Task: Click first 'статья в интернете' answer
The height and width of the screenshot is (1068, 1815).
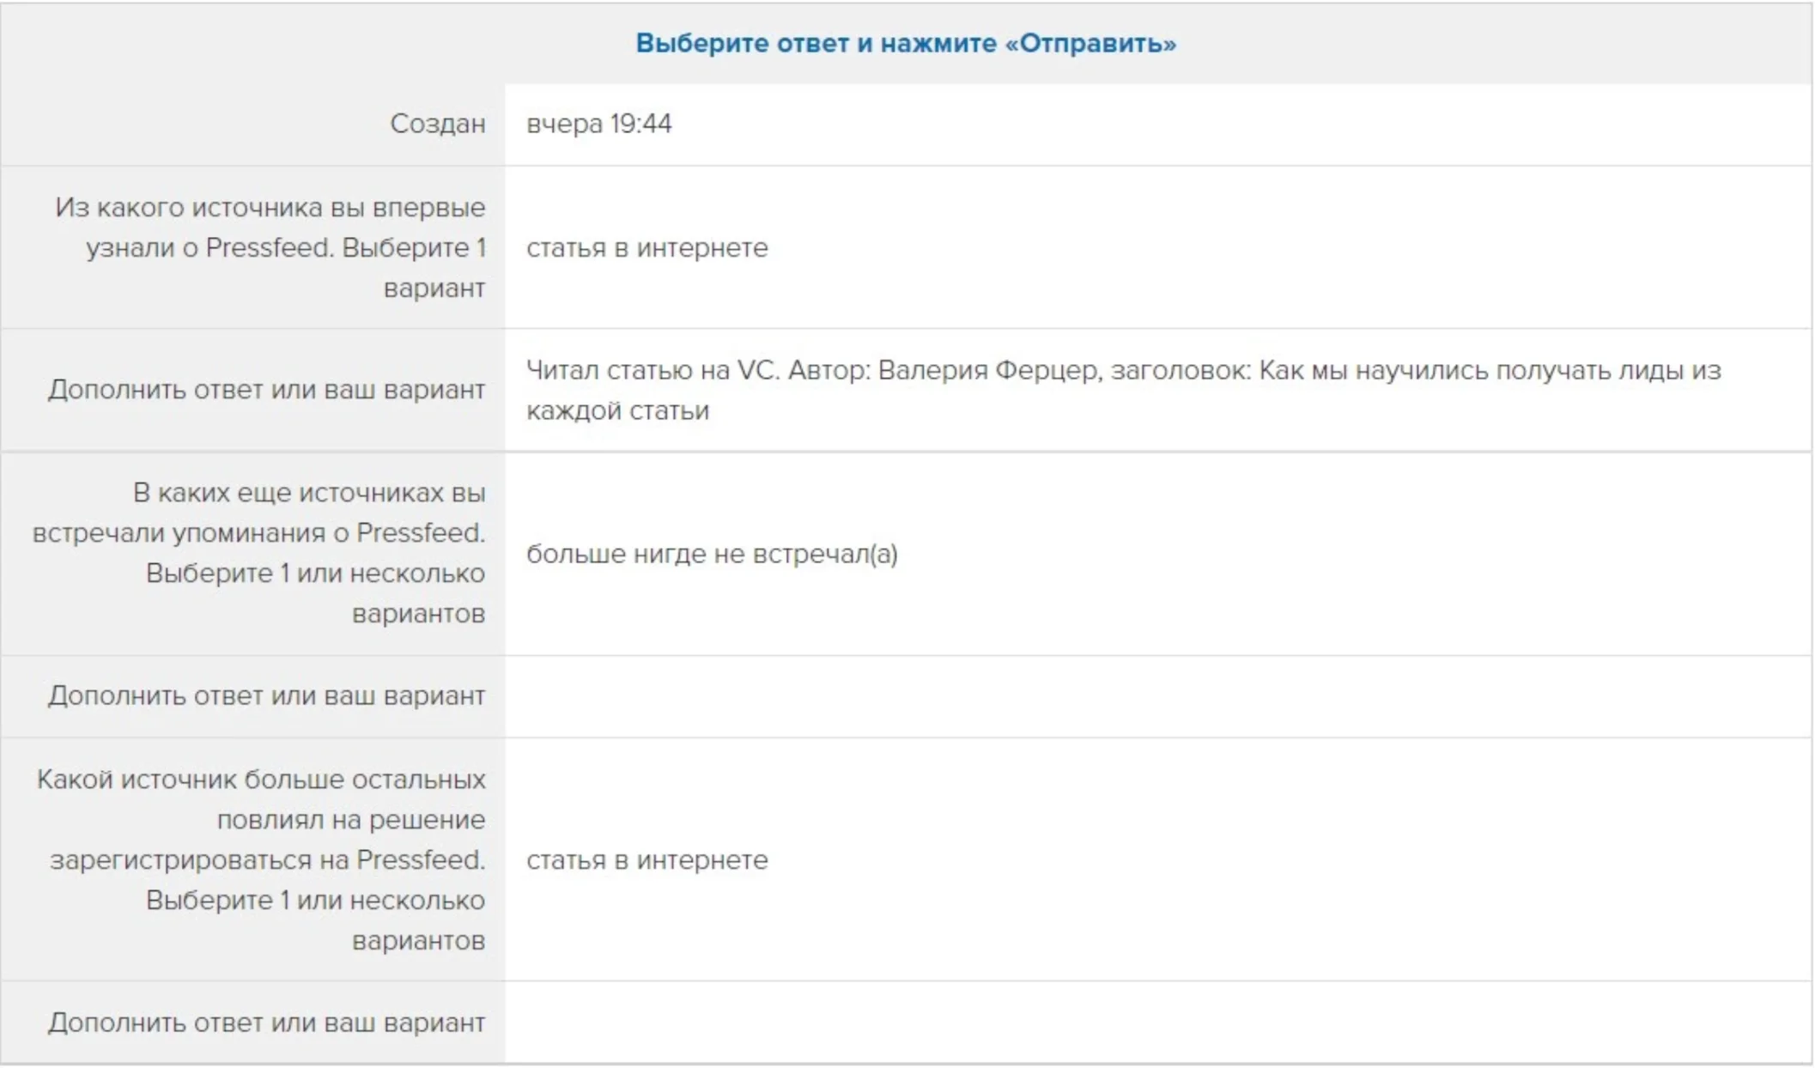Action: tap(646, 248)
